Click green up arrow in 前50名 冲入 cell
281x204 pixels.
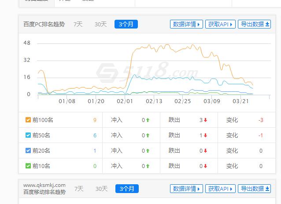(x=148, y=135)
